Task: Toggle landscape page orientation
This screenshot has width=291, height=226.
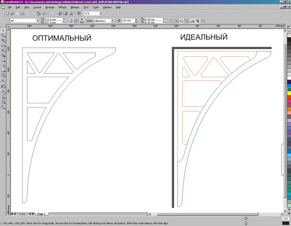Action: 76,21
